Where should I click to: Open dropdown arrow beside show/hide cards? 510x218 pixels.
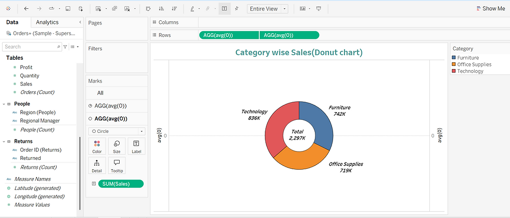[310, 9]
